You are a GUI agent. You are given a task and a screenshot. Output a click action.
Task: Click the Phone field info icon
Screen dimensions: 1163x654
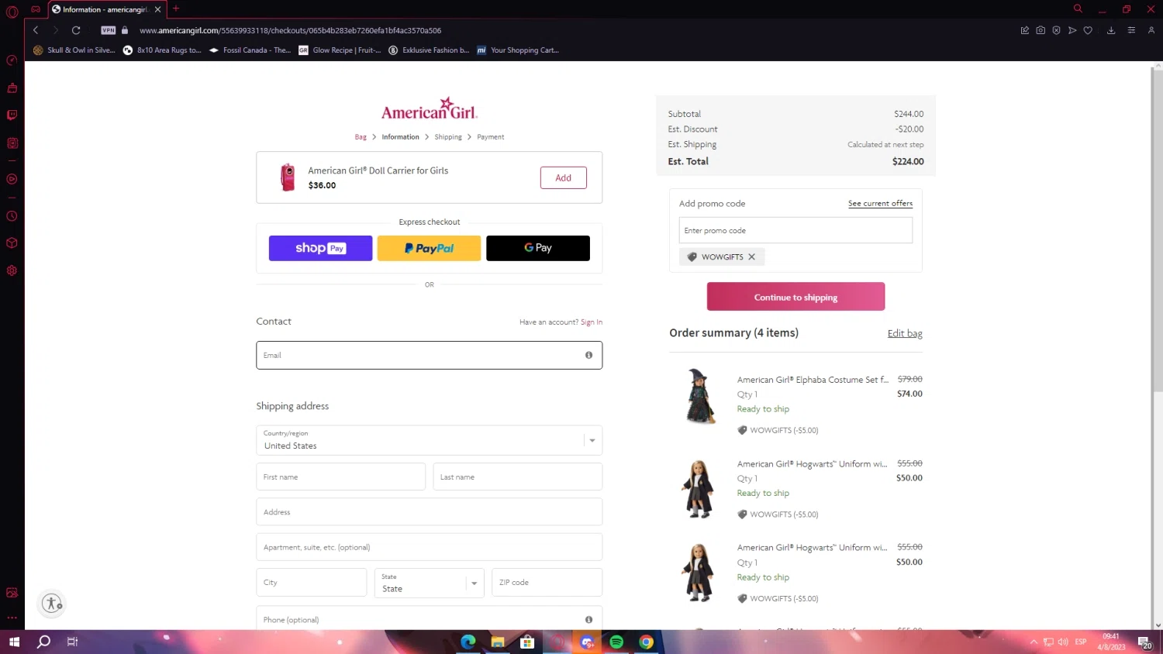(x=588, y=619)
